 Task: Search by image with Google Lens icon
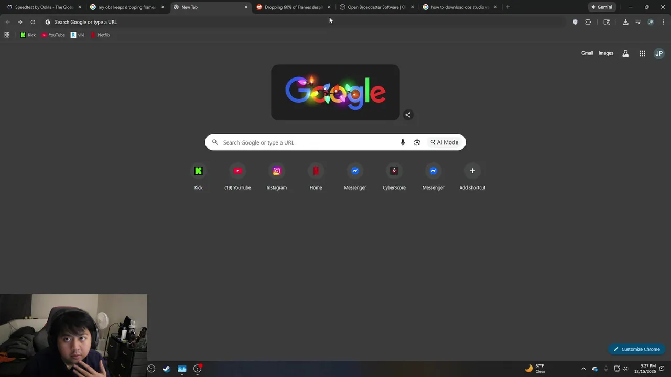point(417,142)
